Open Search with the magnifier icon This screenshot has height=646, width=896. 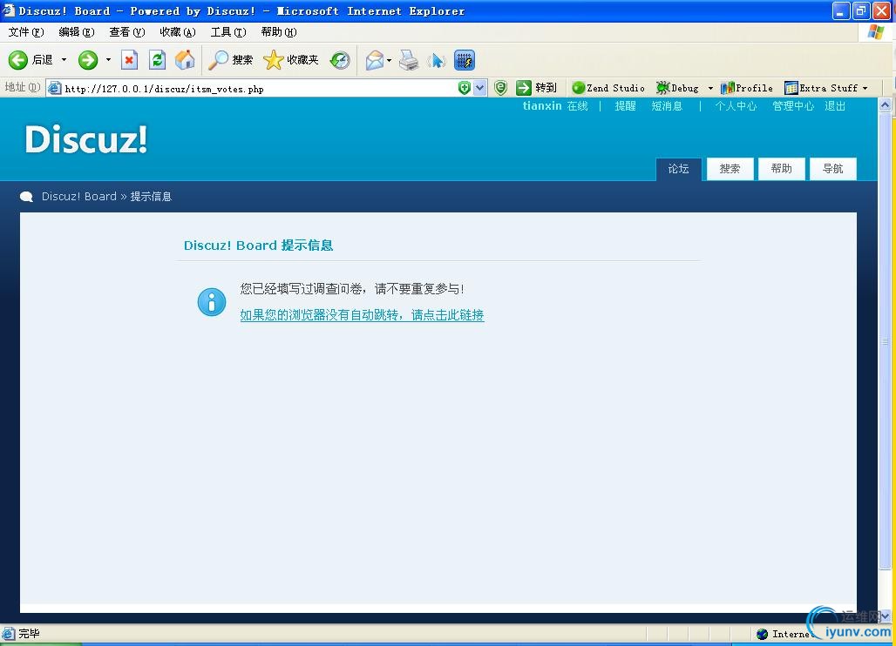click(218, 60)
